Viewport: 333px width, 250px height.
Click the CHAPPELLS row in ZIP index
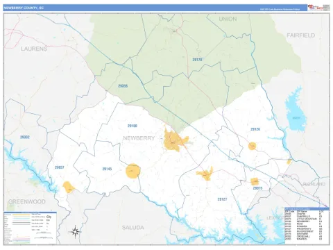point(304,217)
